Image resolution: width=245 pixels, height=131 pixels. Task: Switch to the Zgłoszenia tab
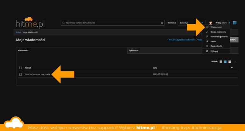[165, 50]
